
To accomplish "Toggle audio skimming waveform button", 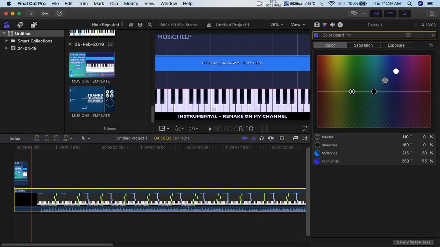I will coord(253,138).
